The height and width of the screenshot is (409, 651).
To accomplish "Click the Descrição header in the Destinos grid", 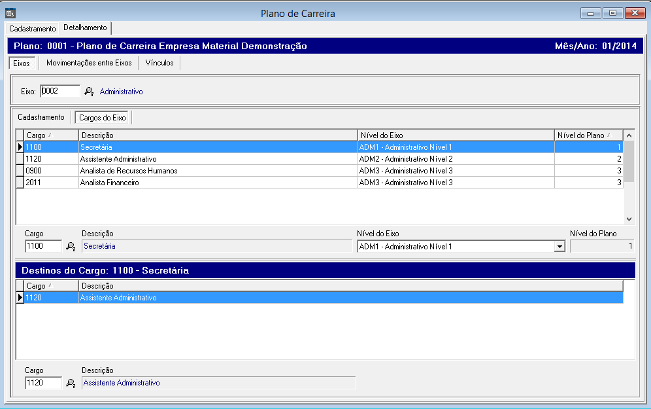I will (350, 286).
